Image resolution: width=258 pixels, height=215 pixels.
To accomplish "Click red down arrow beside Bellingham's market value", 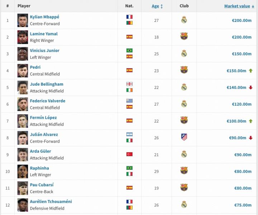I will click(251, 87).
